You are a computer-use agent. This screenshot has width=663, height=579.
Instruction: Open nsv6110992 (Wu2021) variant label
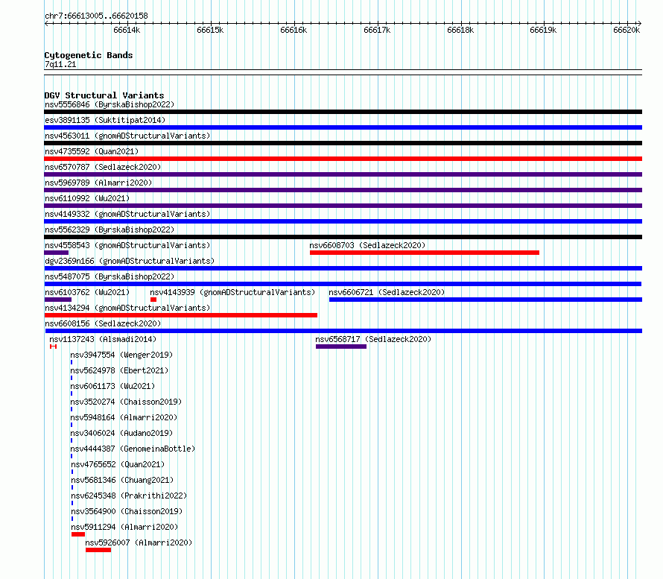[x=87, y=198]
